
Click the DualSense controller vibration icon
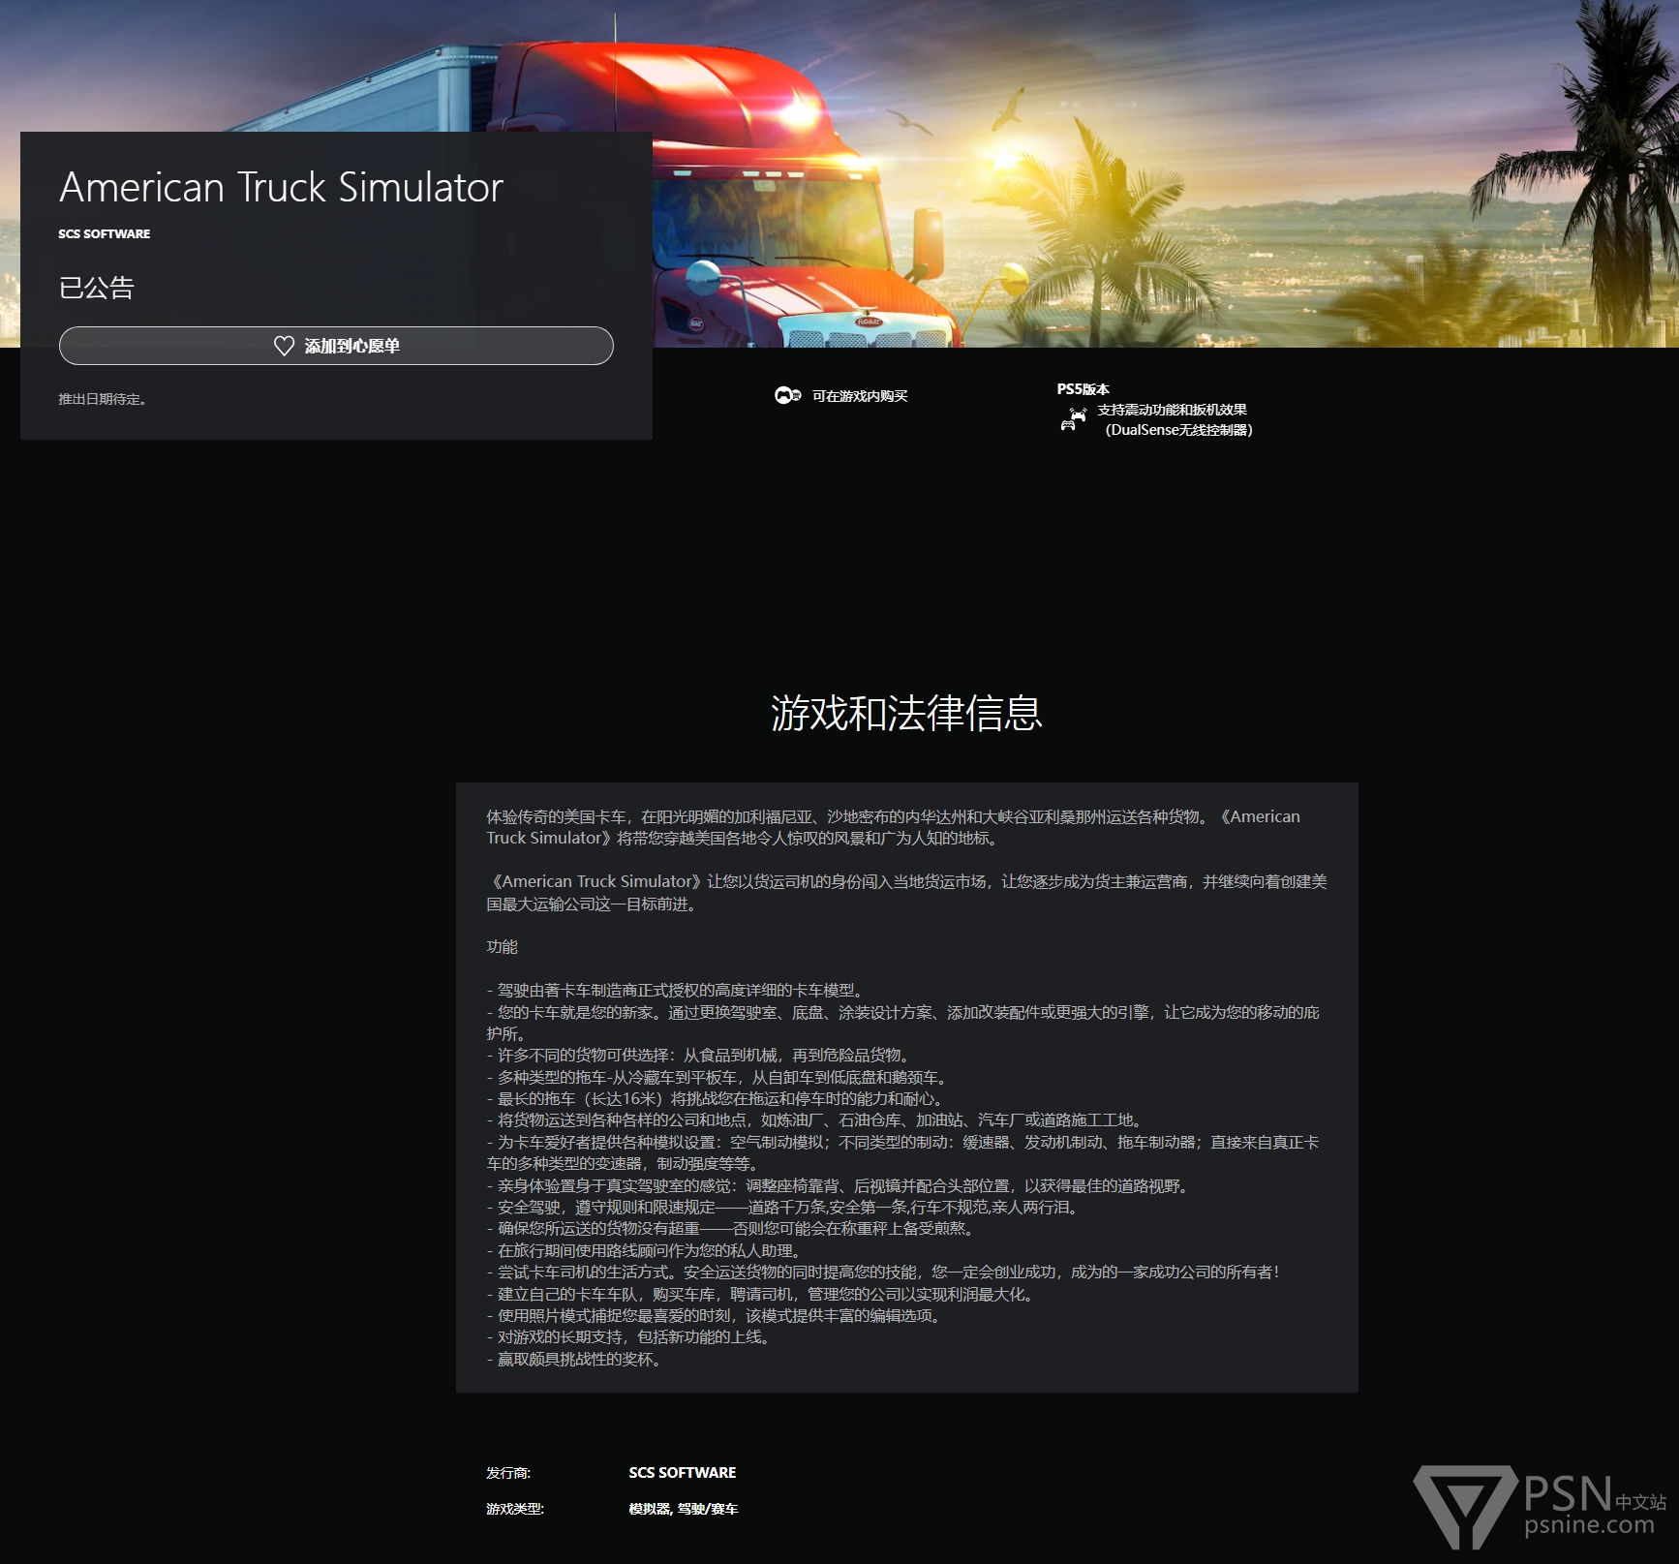[1073, 419]
